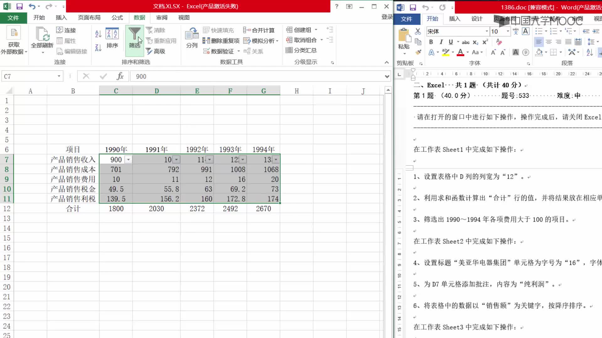Click Connections (连接) icon in Excel ribbon
This screenshot has width=602, height=338.
click(x=66, y=30)
